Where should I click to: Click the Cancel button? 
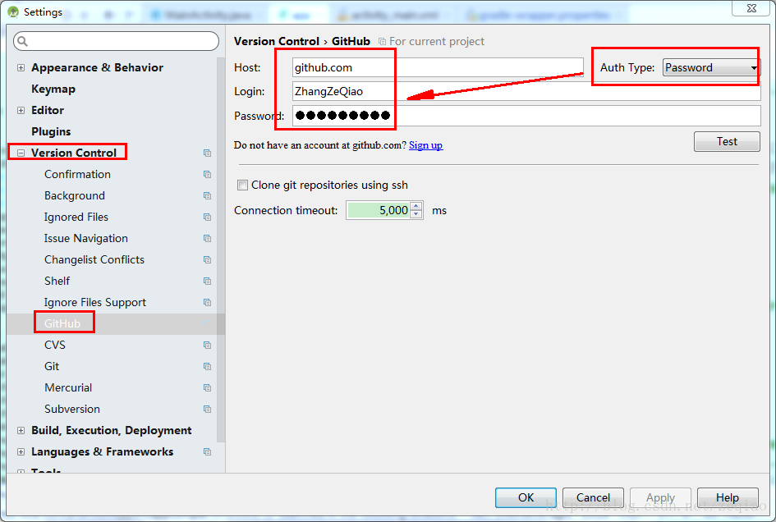pos(593,497)
